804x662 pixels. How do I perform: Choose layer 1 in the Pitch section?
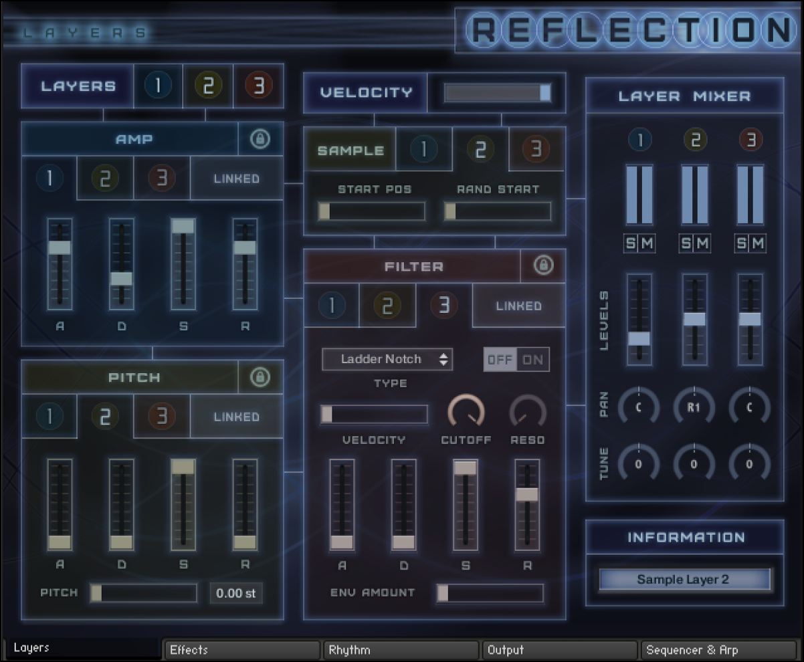(49, 417)
